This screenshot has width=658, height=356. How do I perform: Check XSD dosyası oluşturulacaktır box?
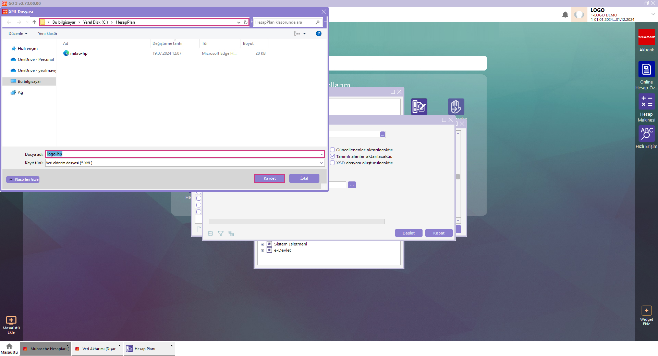pyautogui.click(x=332, y=163)
